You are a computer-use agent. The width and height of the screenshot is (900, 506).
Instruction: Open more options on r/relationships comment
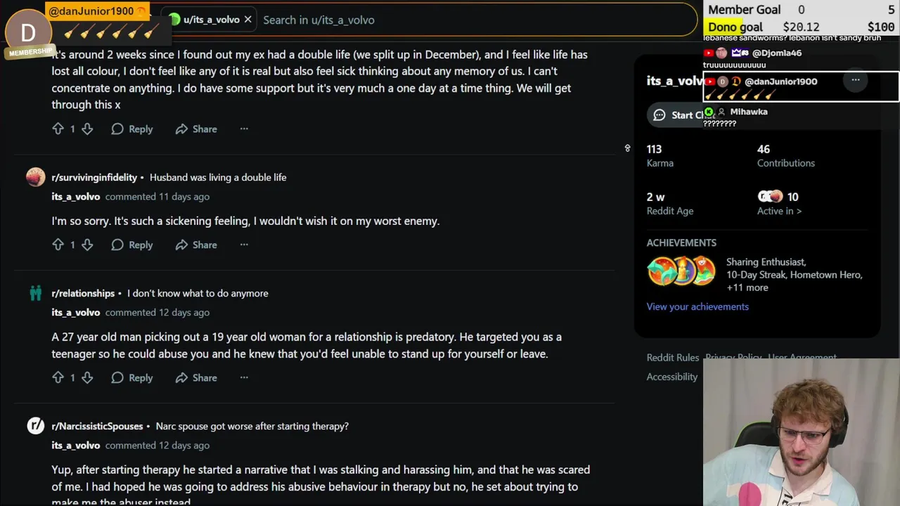coord(244,377)
